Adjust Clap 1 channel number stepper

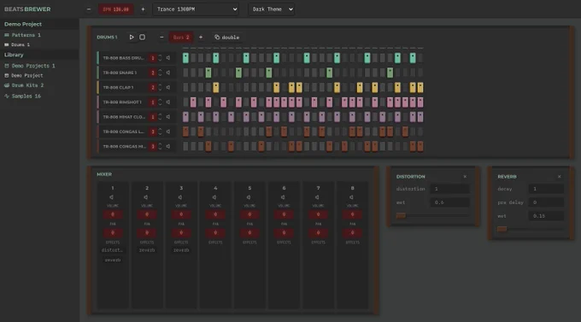coord(160,87)
